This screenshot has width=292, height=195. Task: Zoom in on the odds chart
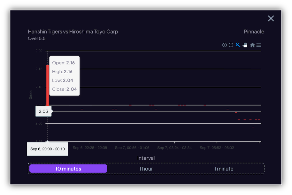[225, 45]
